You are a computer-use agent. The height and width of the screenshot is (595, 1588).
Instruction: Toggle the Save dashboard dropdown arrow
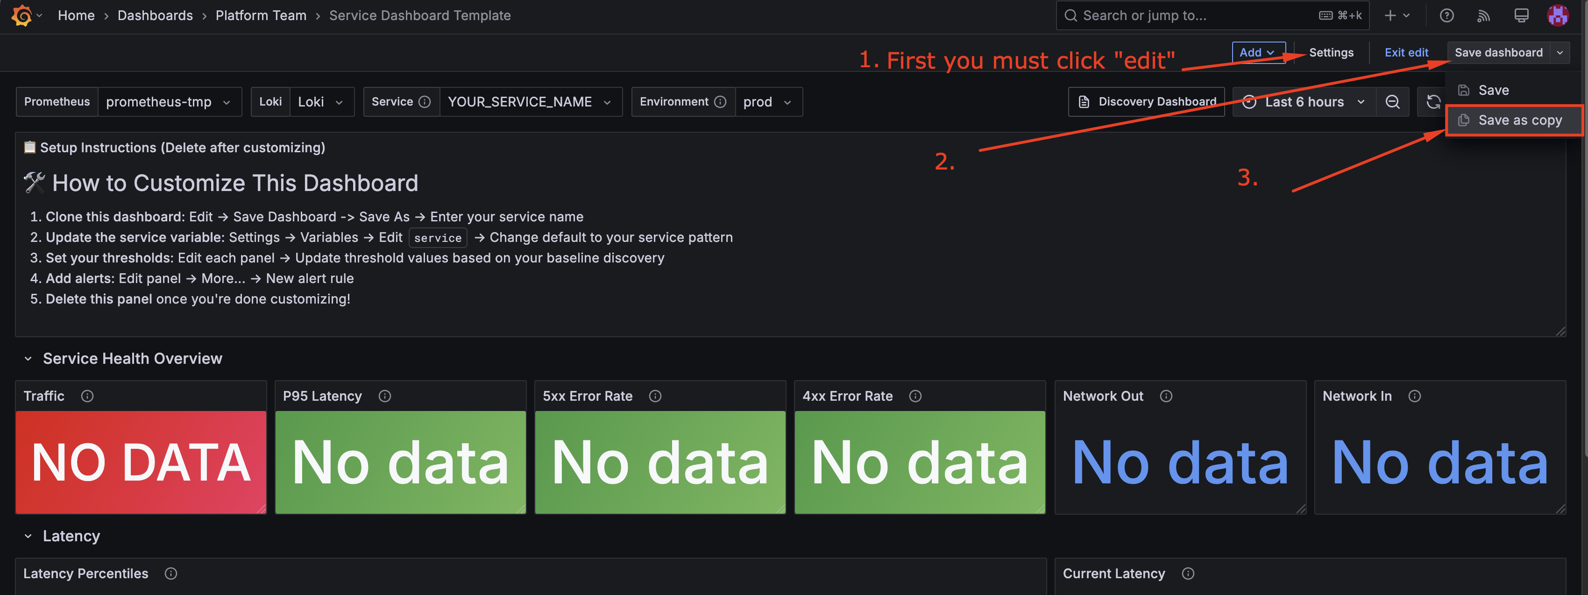[x=1560, y=52]
